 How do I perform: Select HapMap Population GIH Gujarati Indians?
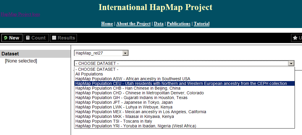pyautogui.click(x=184, y=98)
